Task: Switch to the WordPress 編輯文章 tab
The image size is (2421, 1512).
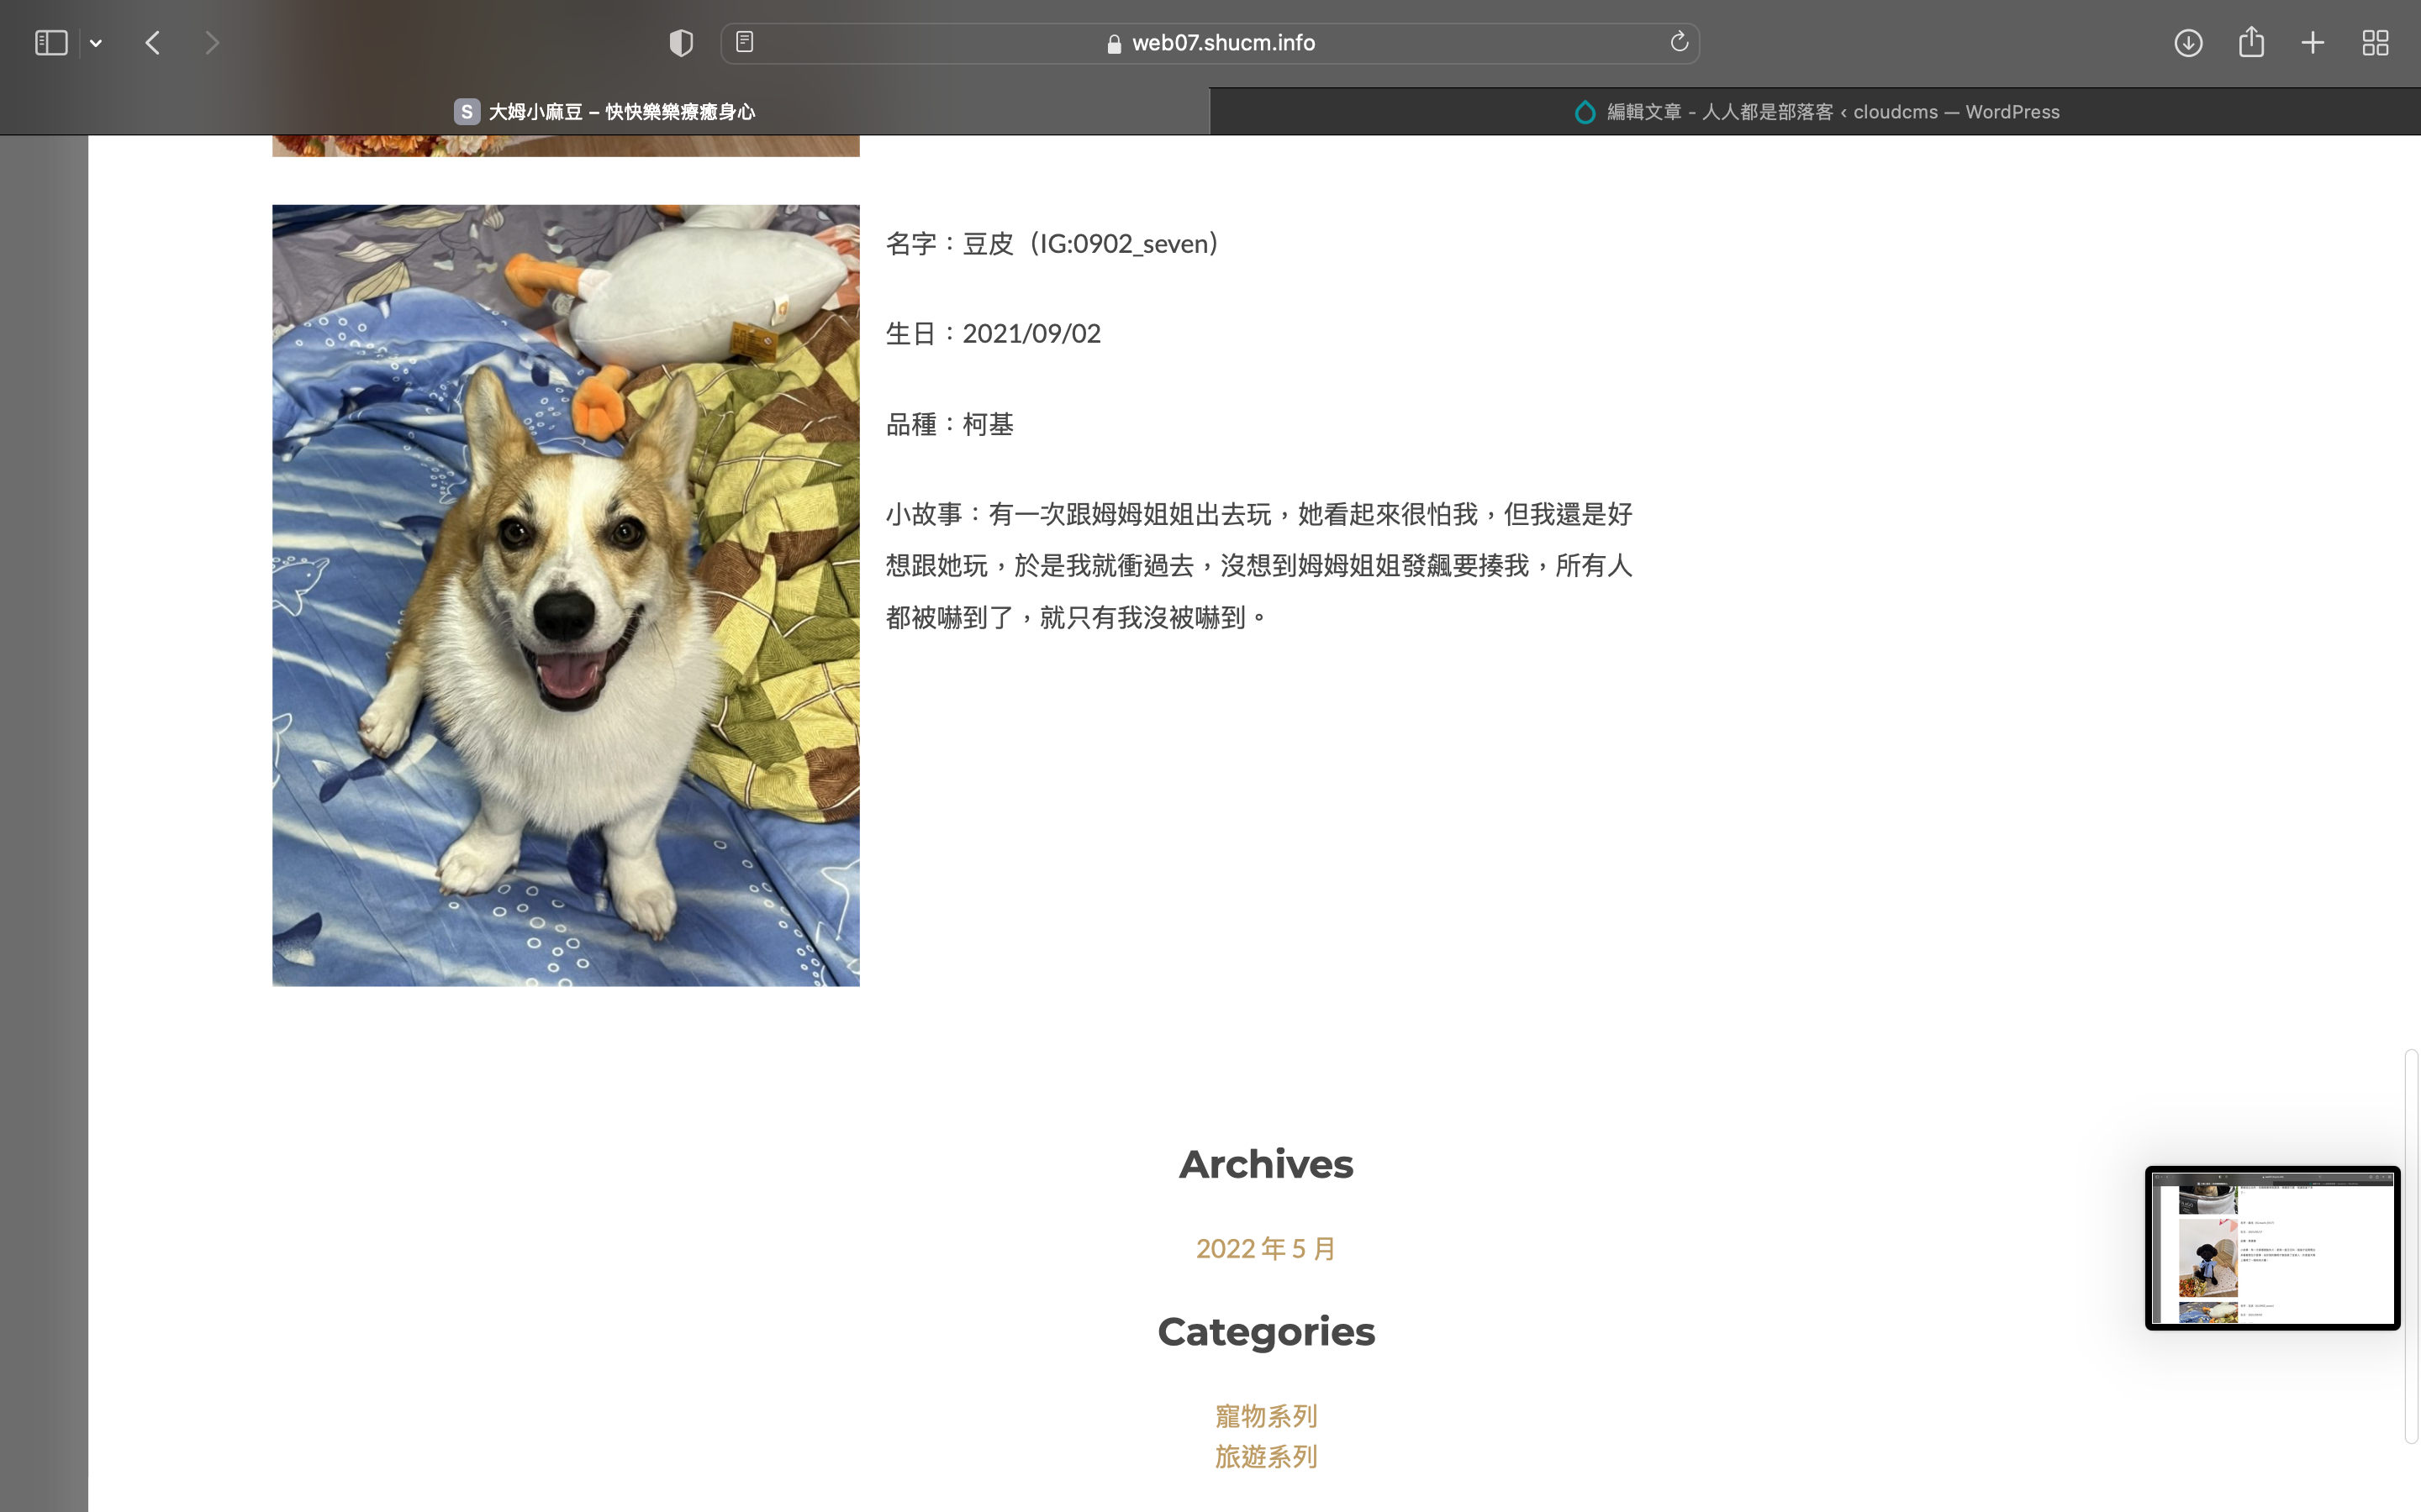Action: click(1816, 112)
